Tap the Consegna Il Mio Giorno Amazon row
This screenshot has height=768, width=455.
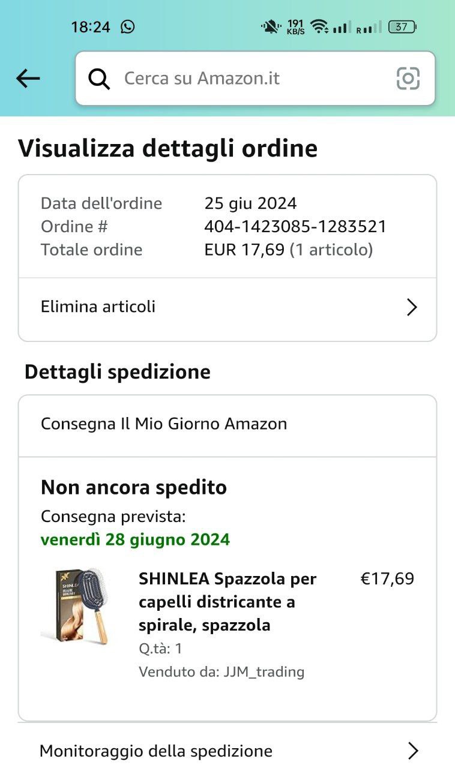pos(227,424)
